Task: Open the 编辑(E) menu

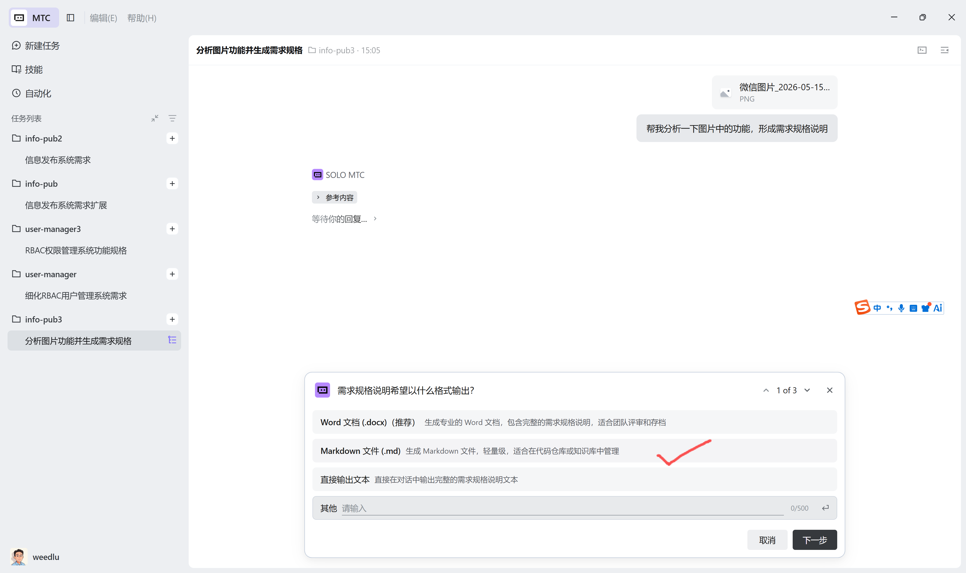Action: click(x=103, y=18)
